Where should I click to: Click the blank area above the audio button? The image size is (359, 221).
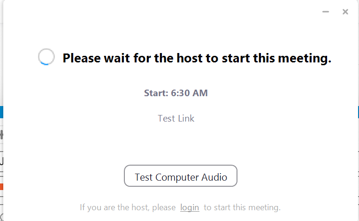pos(181,144)
